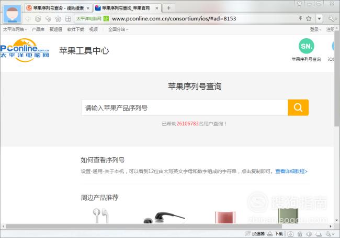Open the zoom magnifier dropdown
Image resolution: width=340 pixels, height=238 pixels.
(330, 234)
